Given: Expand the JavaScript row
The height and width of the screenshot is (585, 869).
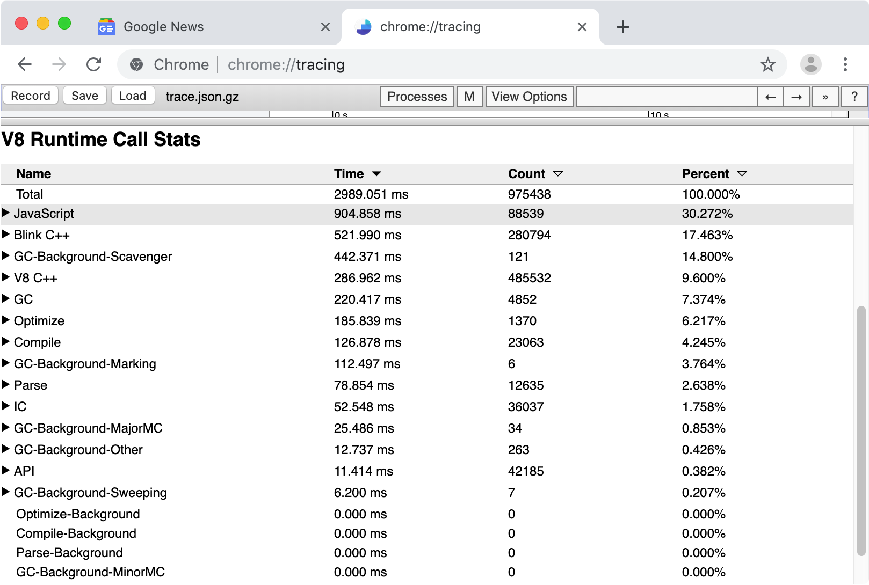Looking at the screenshot, I should tap(6, 213).
